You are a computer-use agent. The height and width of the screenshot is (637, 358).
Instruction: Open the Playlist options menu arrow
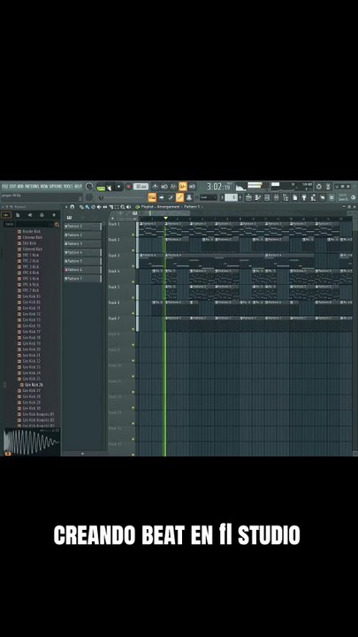(x=65, y=207)
